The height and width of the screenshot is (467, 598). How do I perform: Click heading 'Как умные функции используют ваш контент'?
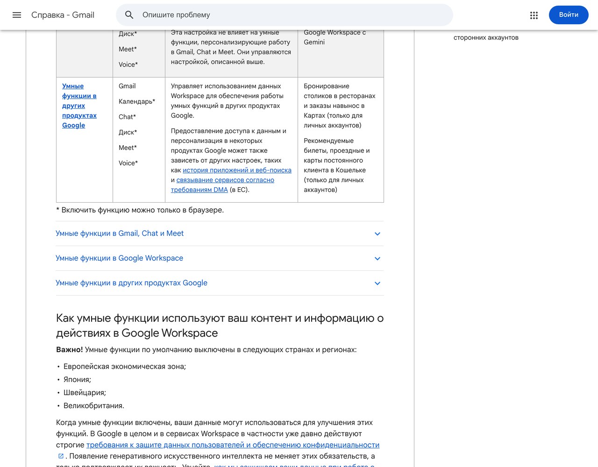click(x=220, y=325)
